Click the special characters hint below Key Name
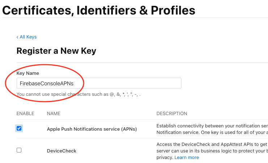 pyautogui.click(x=79, y=94)
